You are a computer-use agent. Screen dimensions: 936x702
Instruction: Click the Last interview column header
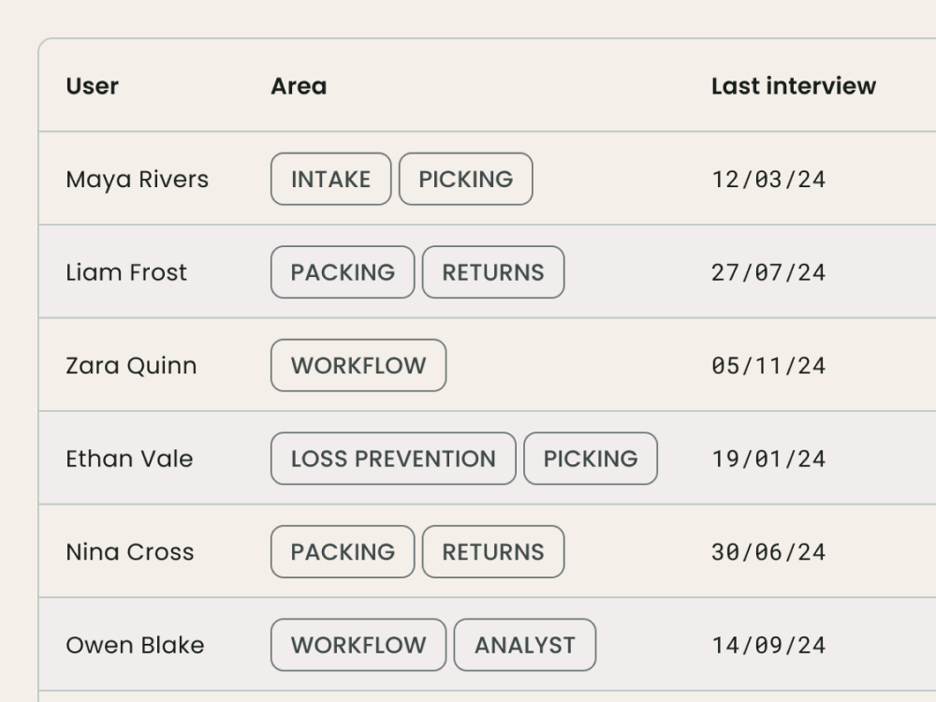793,86
